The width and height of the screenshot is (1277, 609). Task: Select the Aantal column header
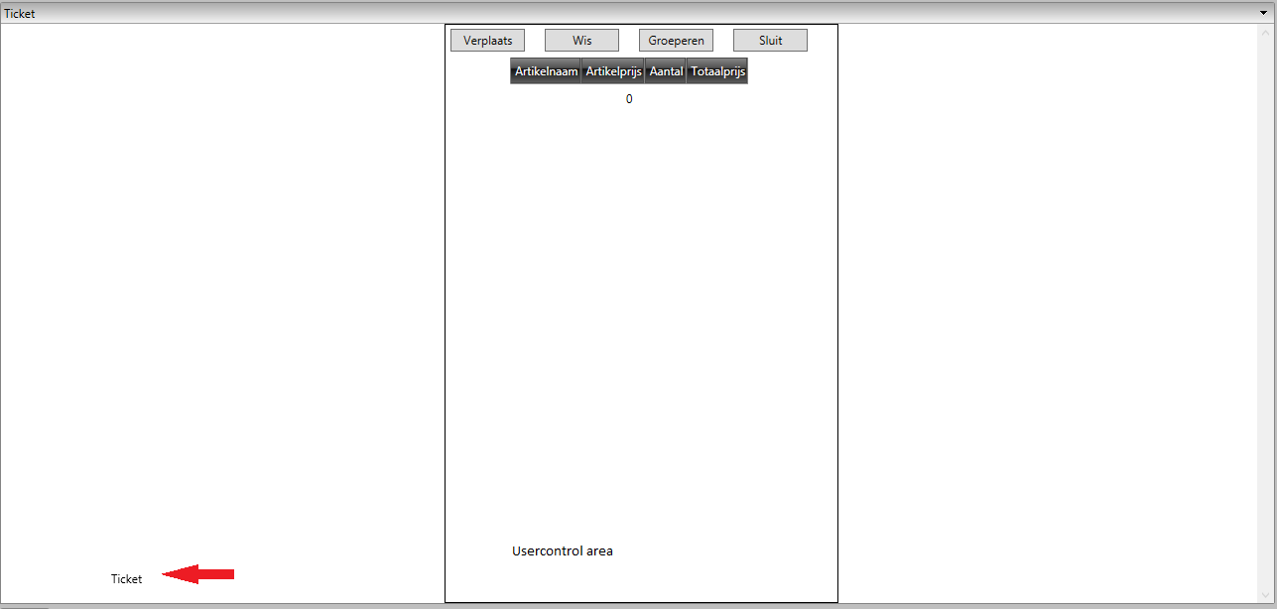666,71
